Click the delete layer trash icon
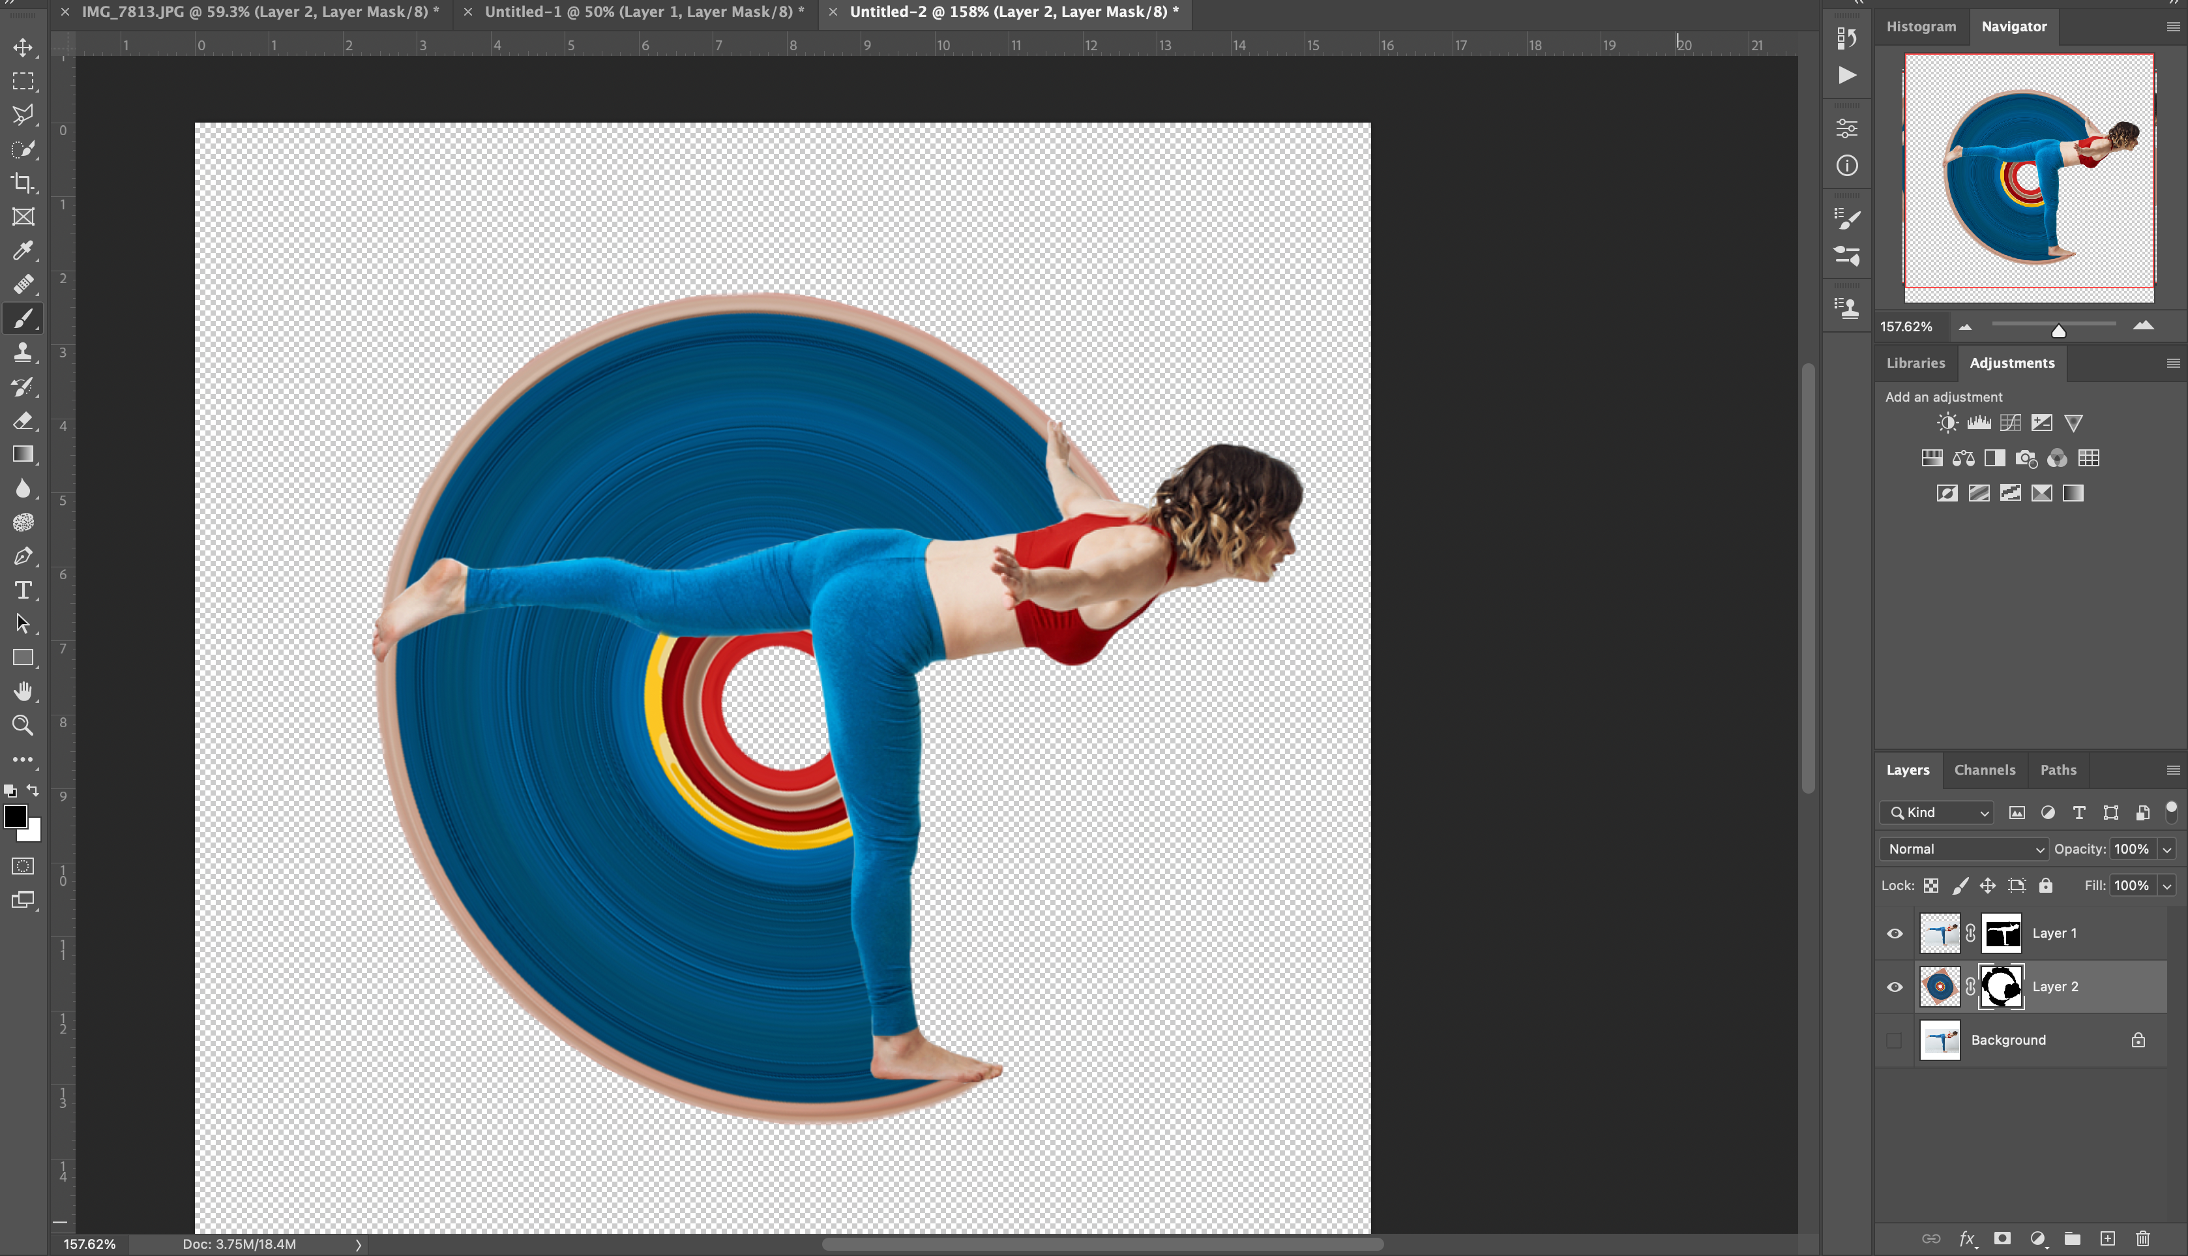This screenshot has height=1256, width=2188. tap(2142, 1239)
